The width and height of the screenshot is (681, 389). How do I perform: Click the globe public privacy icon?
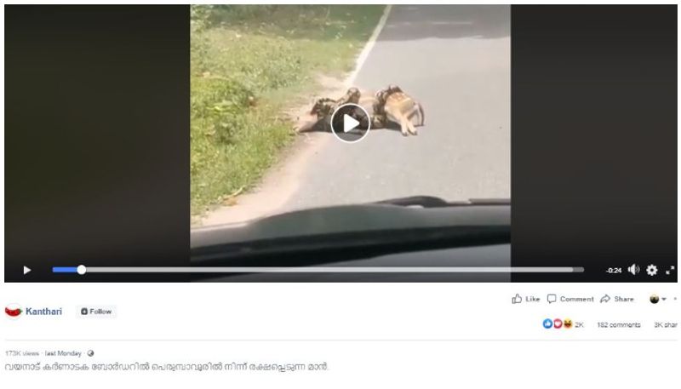coord(90,353)
